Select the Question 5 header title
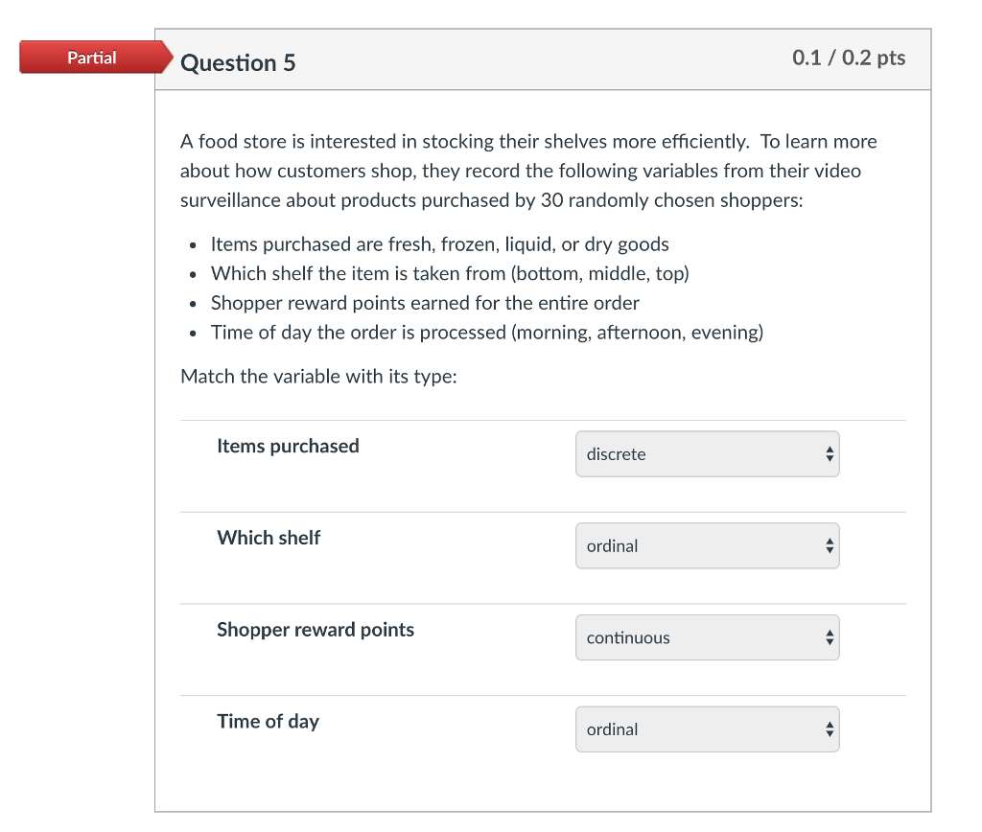The height and width of the screenshot is (832, 982). [239, 62]
